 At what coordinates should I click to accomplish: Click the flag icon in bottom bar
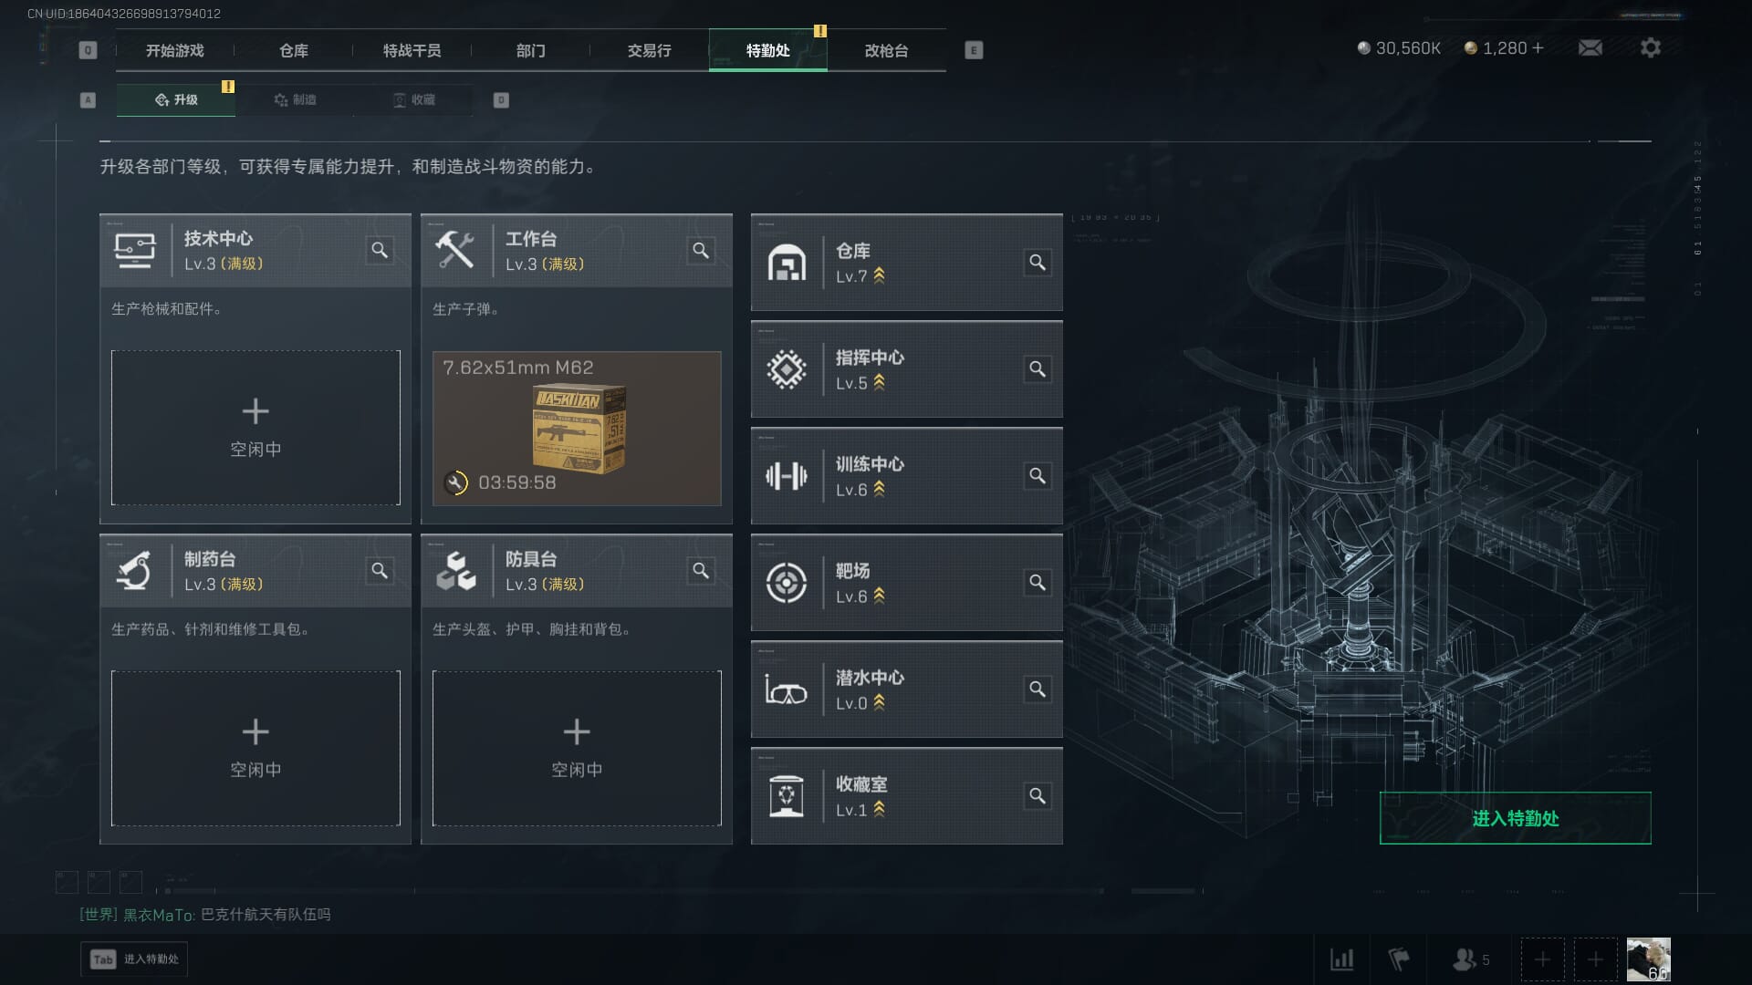tap(1399, 959)
